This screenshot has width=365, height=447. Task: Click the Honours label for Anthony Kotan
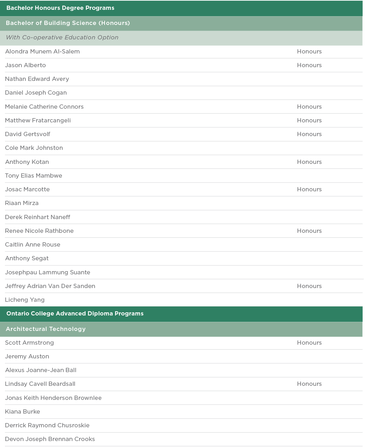point(309,162)
